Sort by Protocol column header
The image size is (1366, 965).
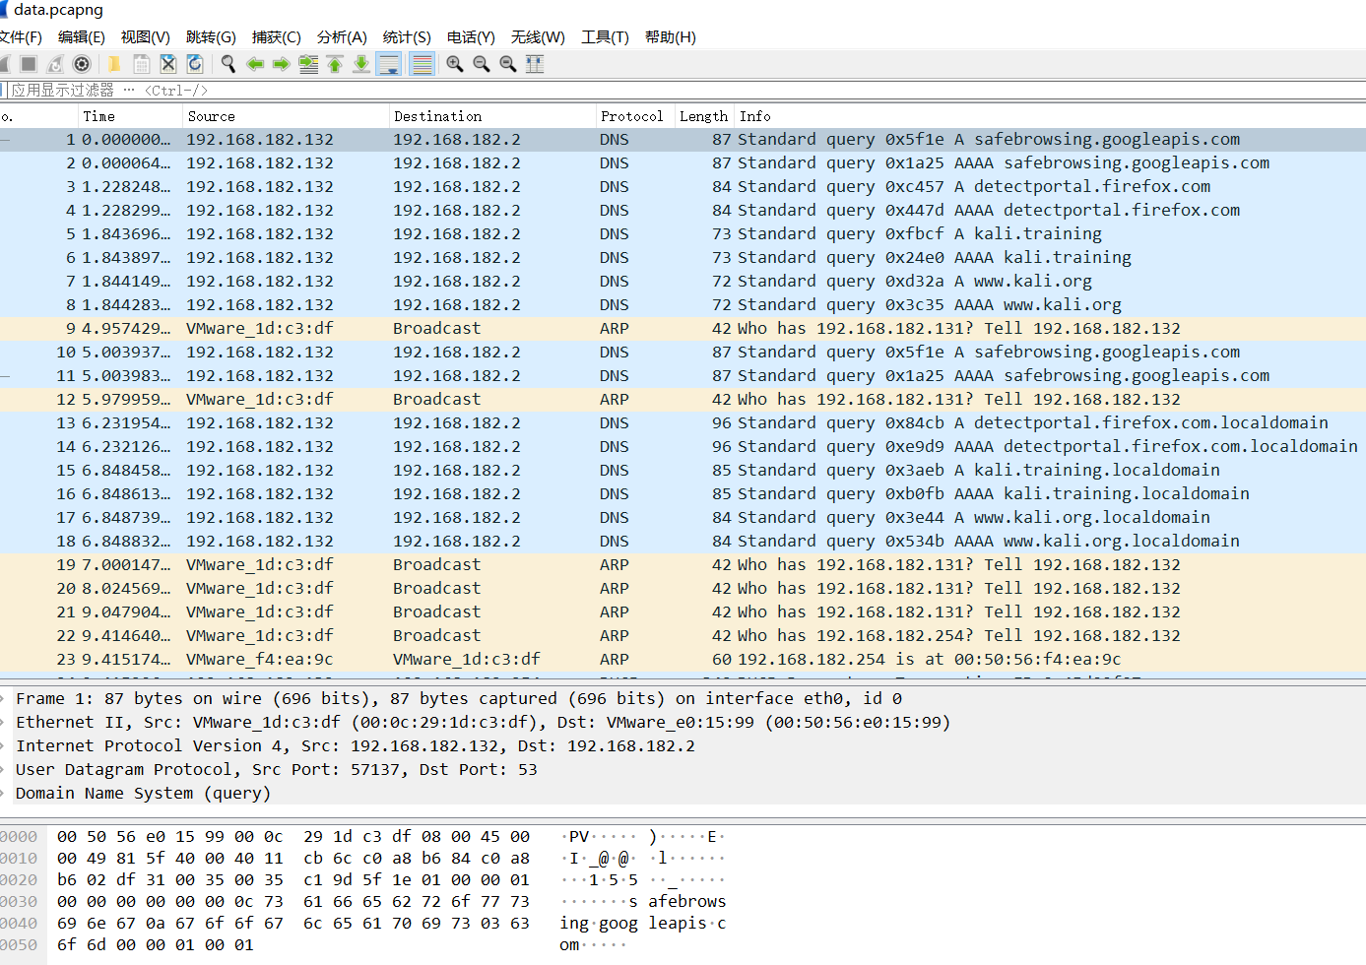tap(635, 116)
